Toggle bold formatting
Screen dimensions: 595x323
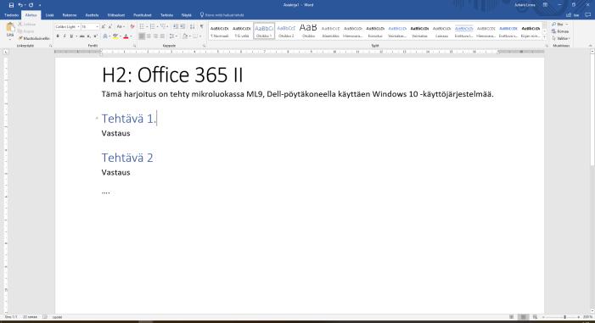[58, 36]
